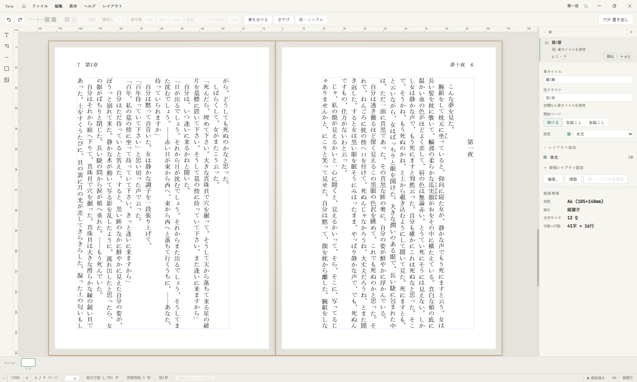Open the 表示 menu
Screen dimensions: 637x382
click(73, 6)
